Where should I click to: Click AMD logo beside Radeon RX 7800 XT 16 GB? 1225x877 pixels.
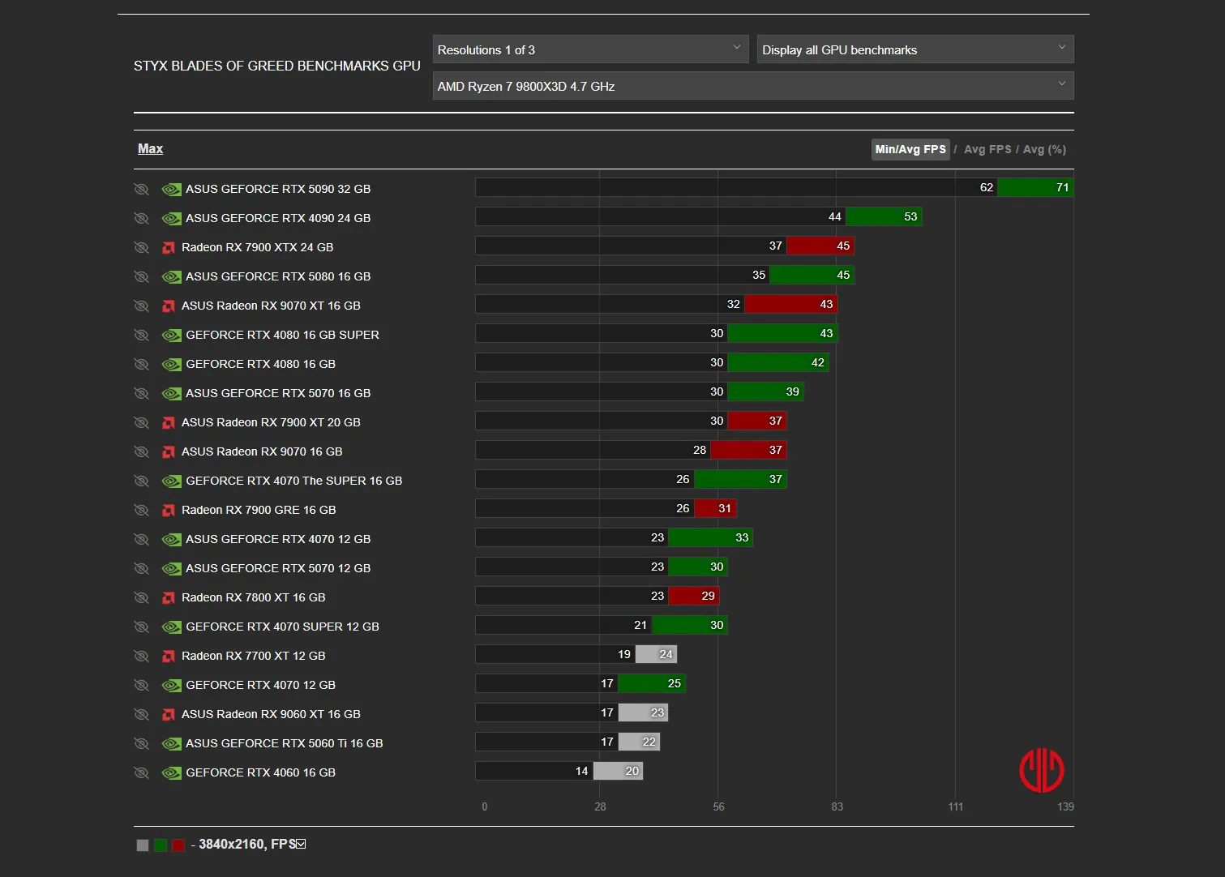(169, 598)
